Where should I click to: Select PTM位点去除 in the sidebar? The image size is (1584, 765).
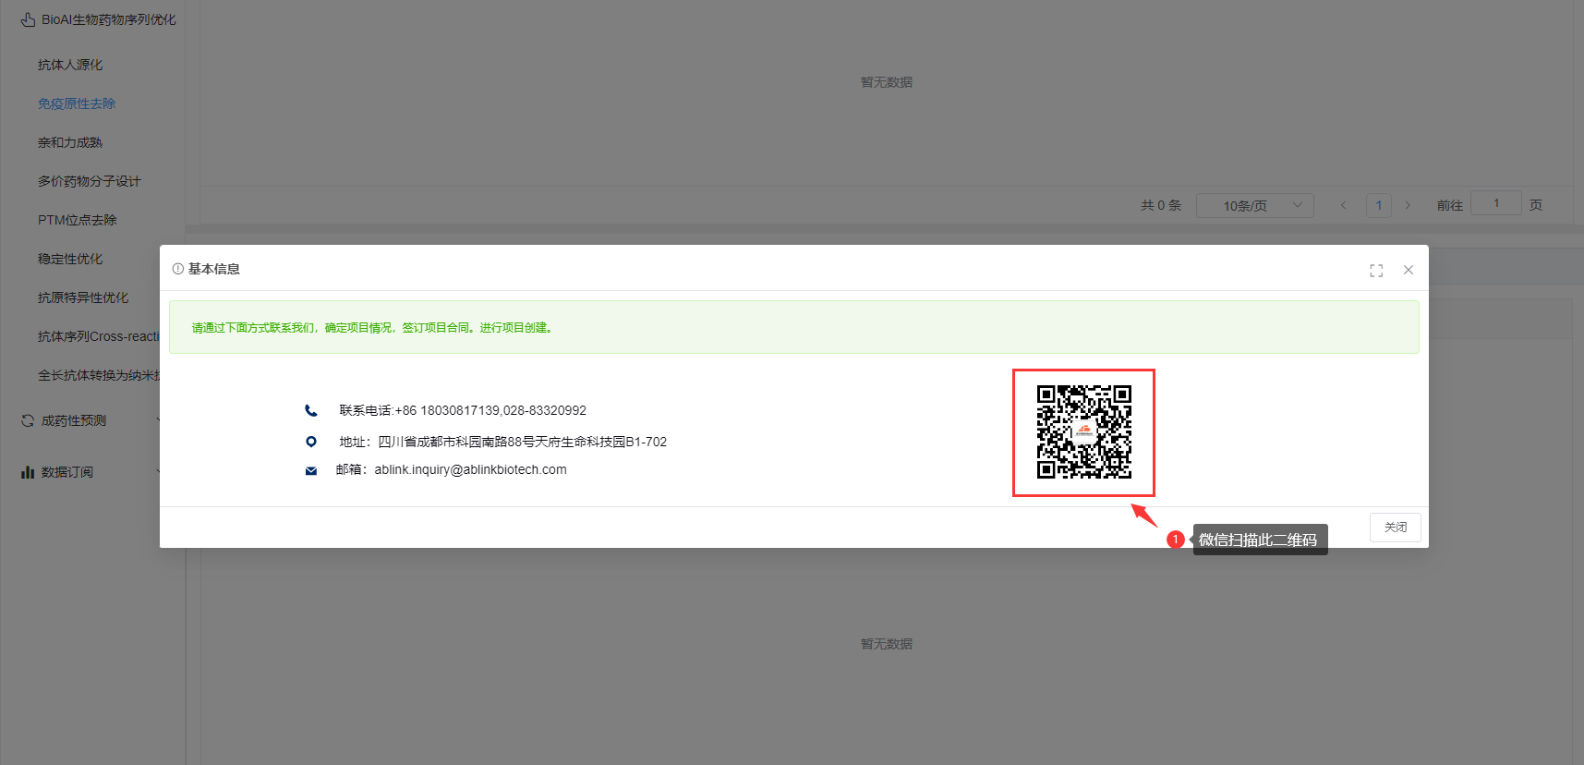click(78, 220)
